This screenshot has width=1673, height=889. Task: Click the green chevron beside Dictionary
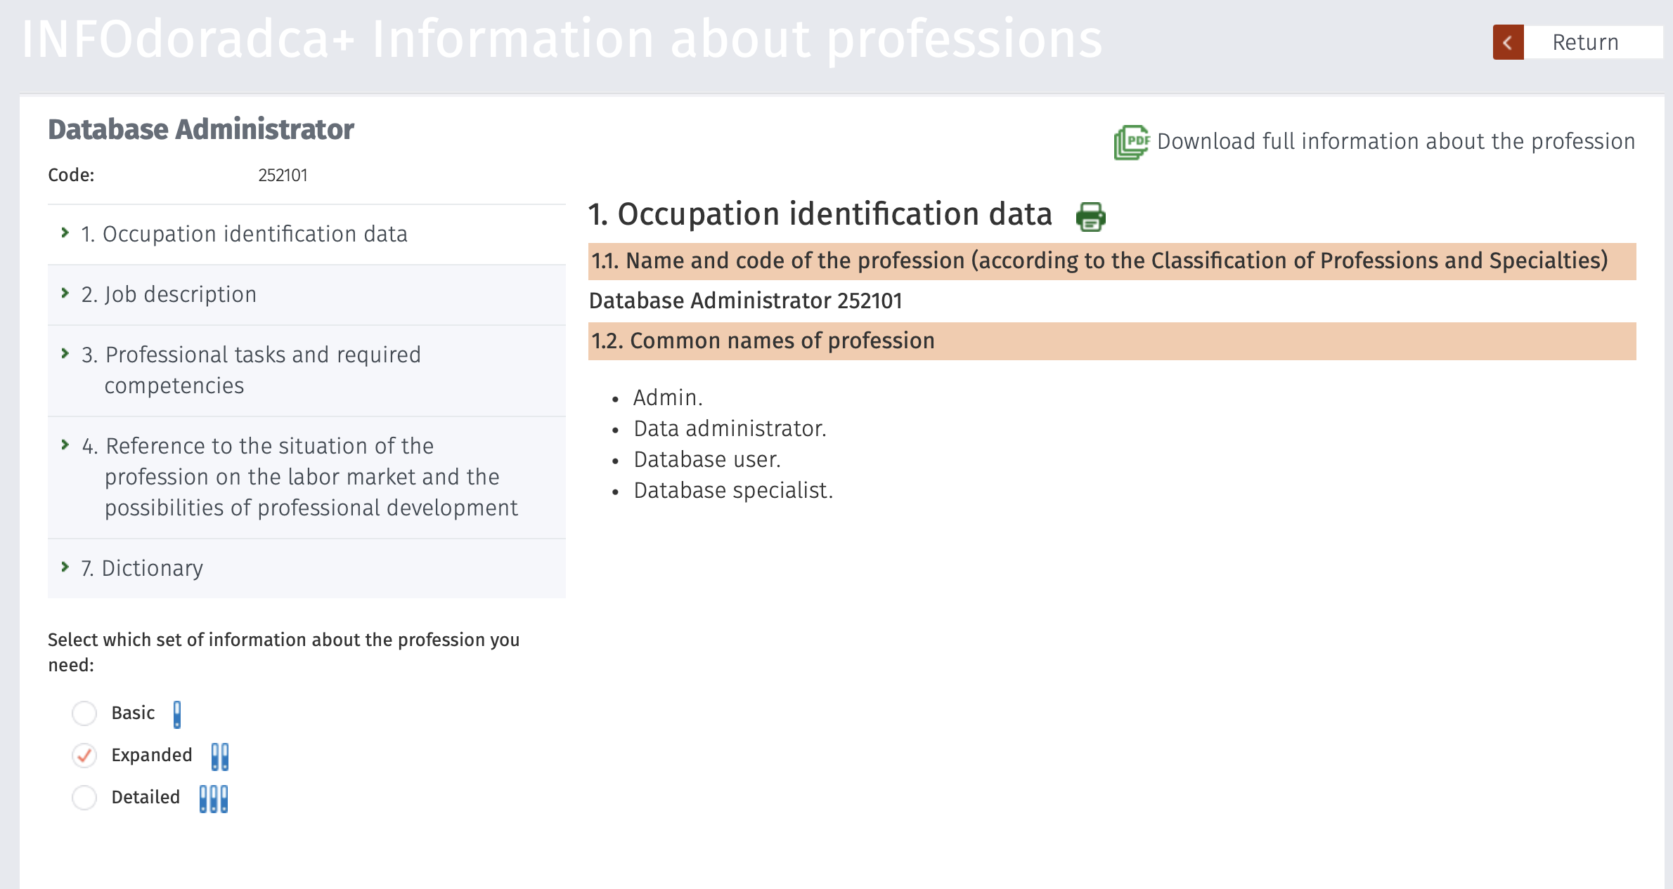65,567
